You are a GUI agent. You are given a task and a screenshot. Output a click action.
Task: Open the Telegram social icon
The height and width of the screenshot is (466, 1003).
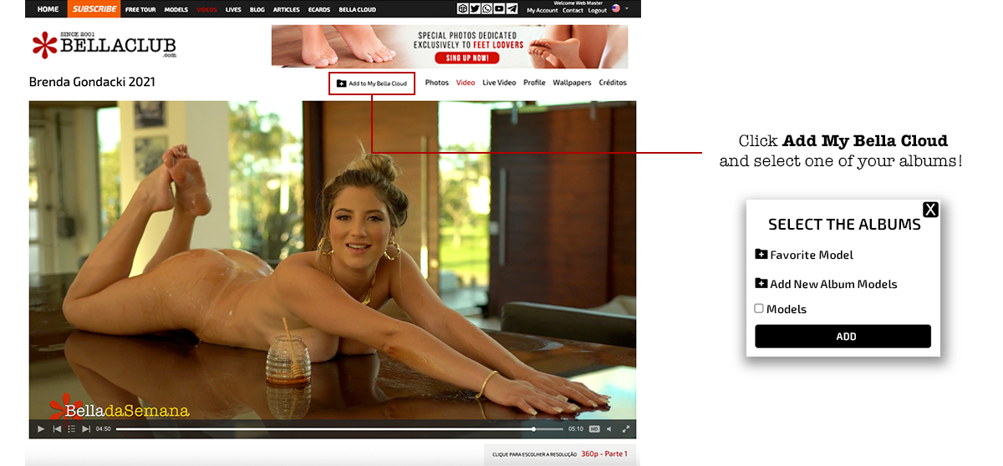512,9
